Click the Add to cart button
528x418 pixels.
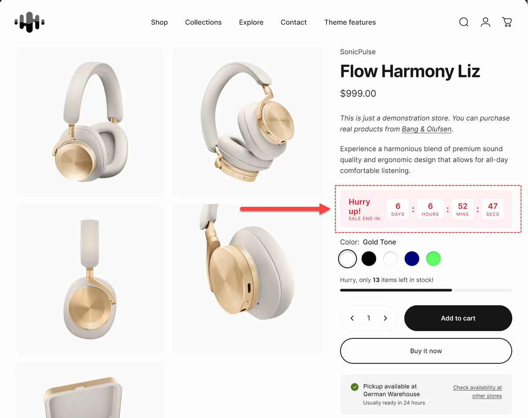click(458, 318)
